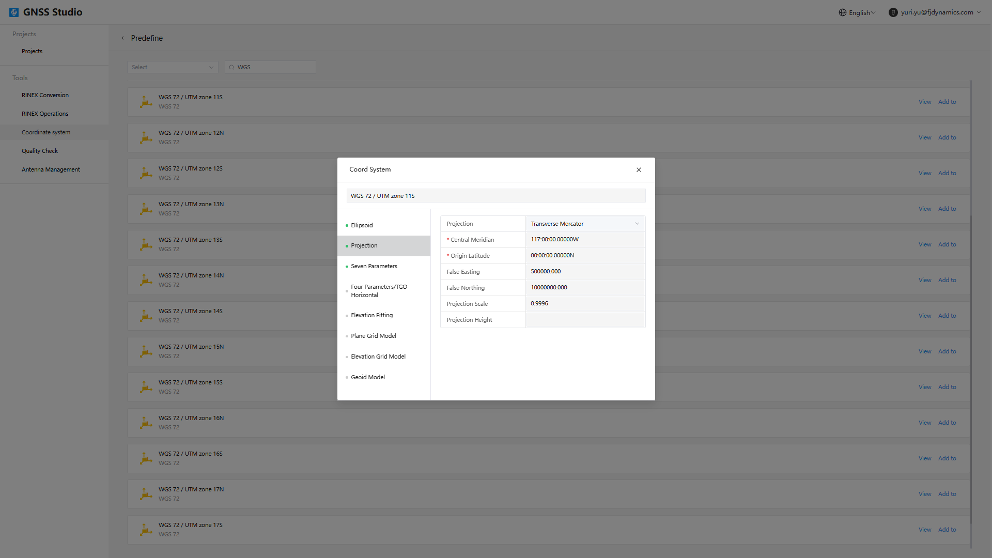The width and height of the screenshot is (992, 558).
Task: Expand the Select filter dropdown
Action: pos(172,67)
